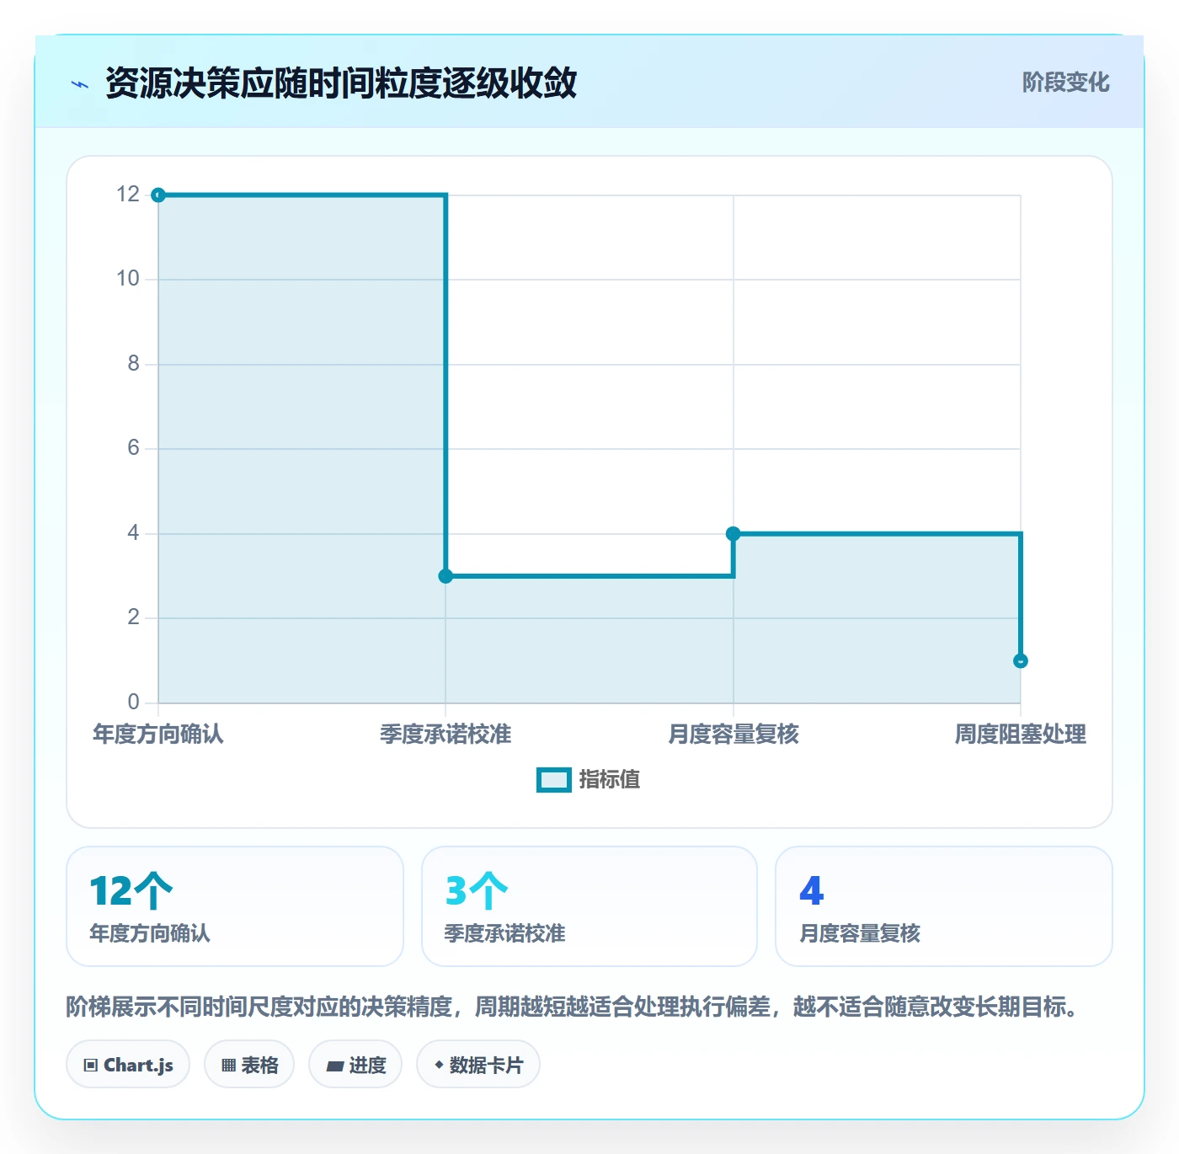This screenshot has width=1179, height=1154.
Task: Click the data point at 周度阻塞处理
Action: [1021, 661]
